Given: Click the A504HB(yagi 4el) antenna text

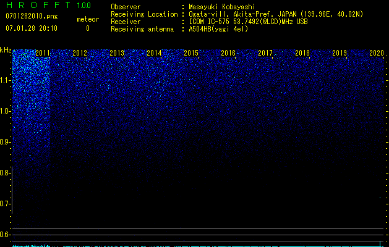Looking at the screenshot, I should click(218, 29).
